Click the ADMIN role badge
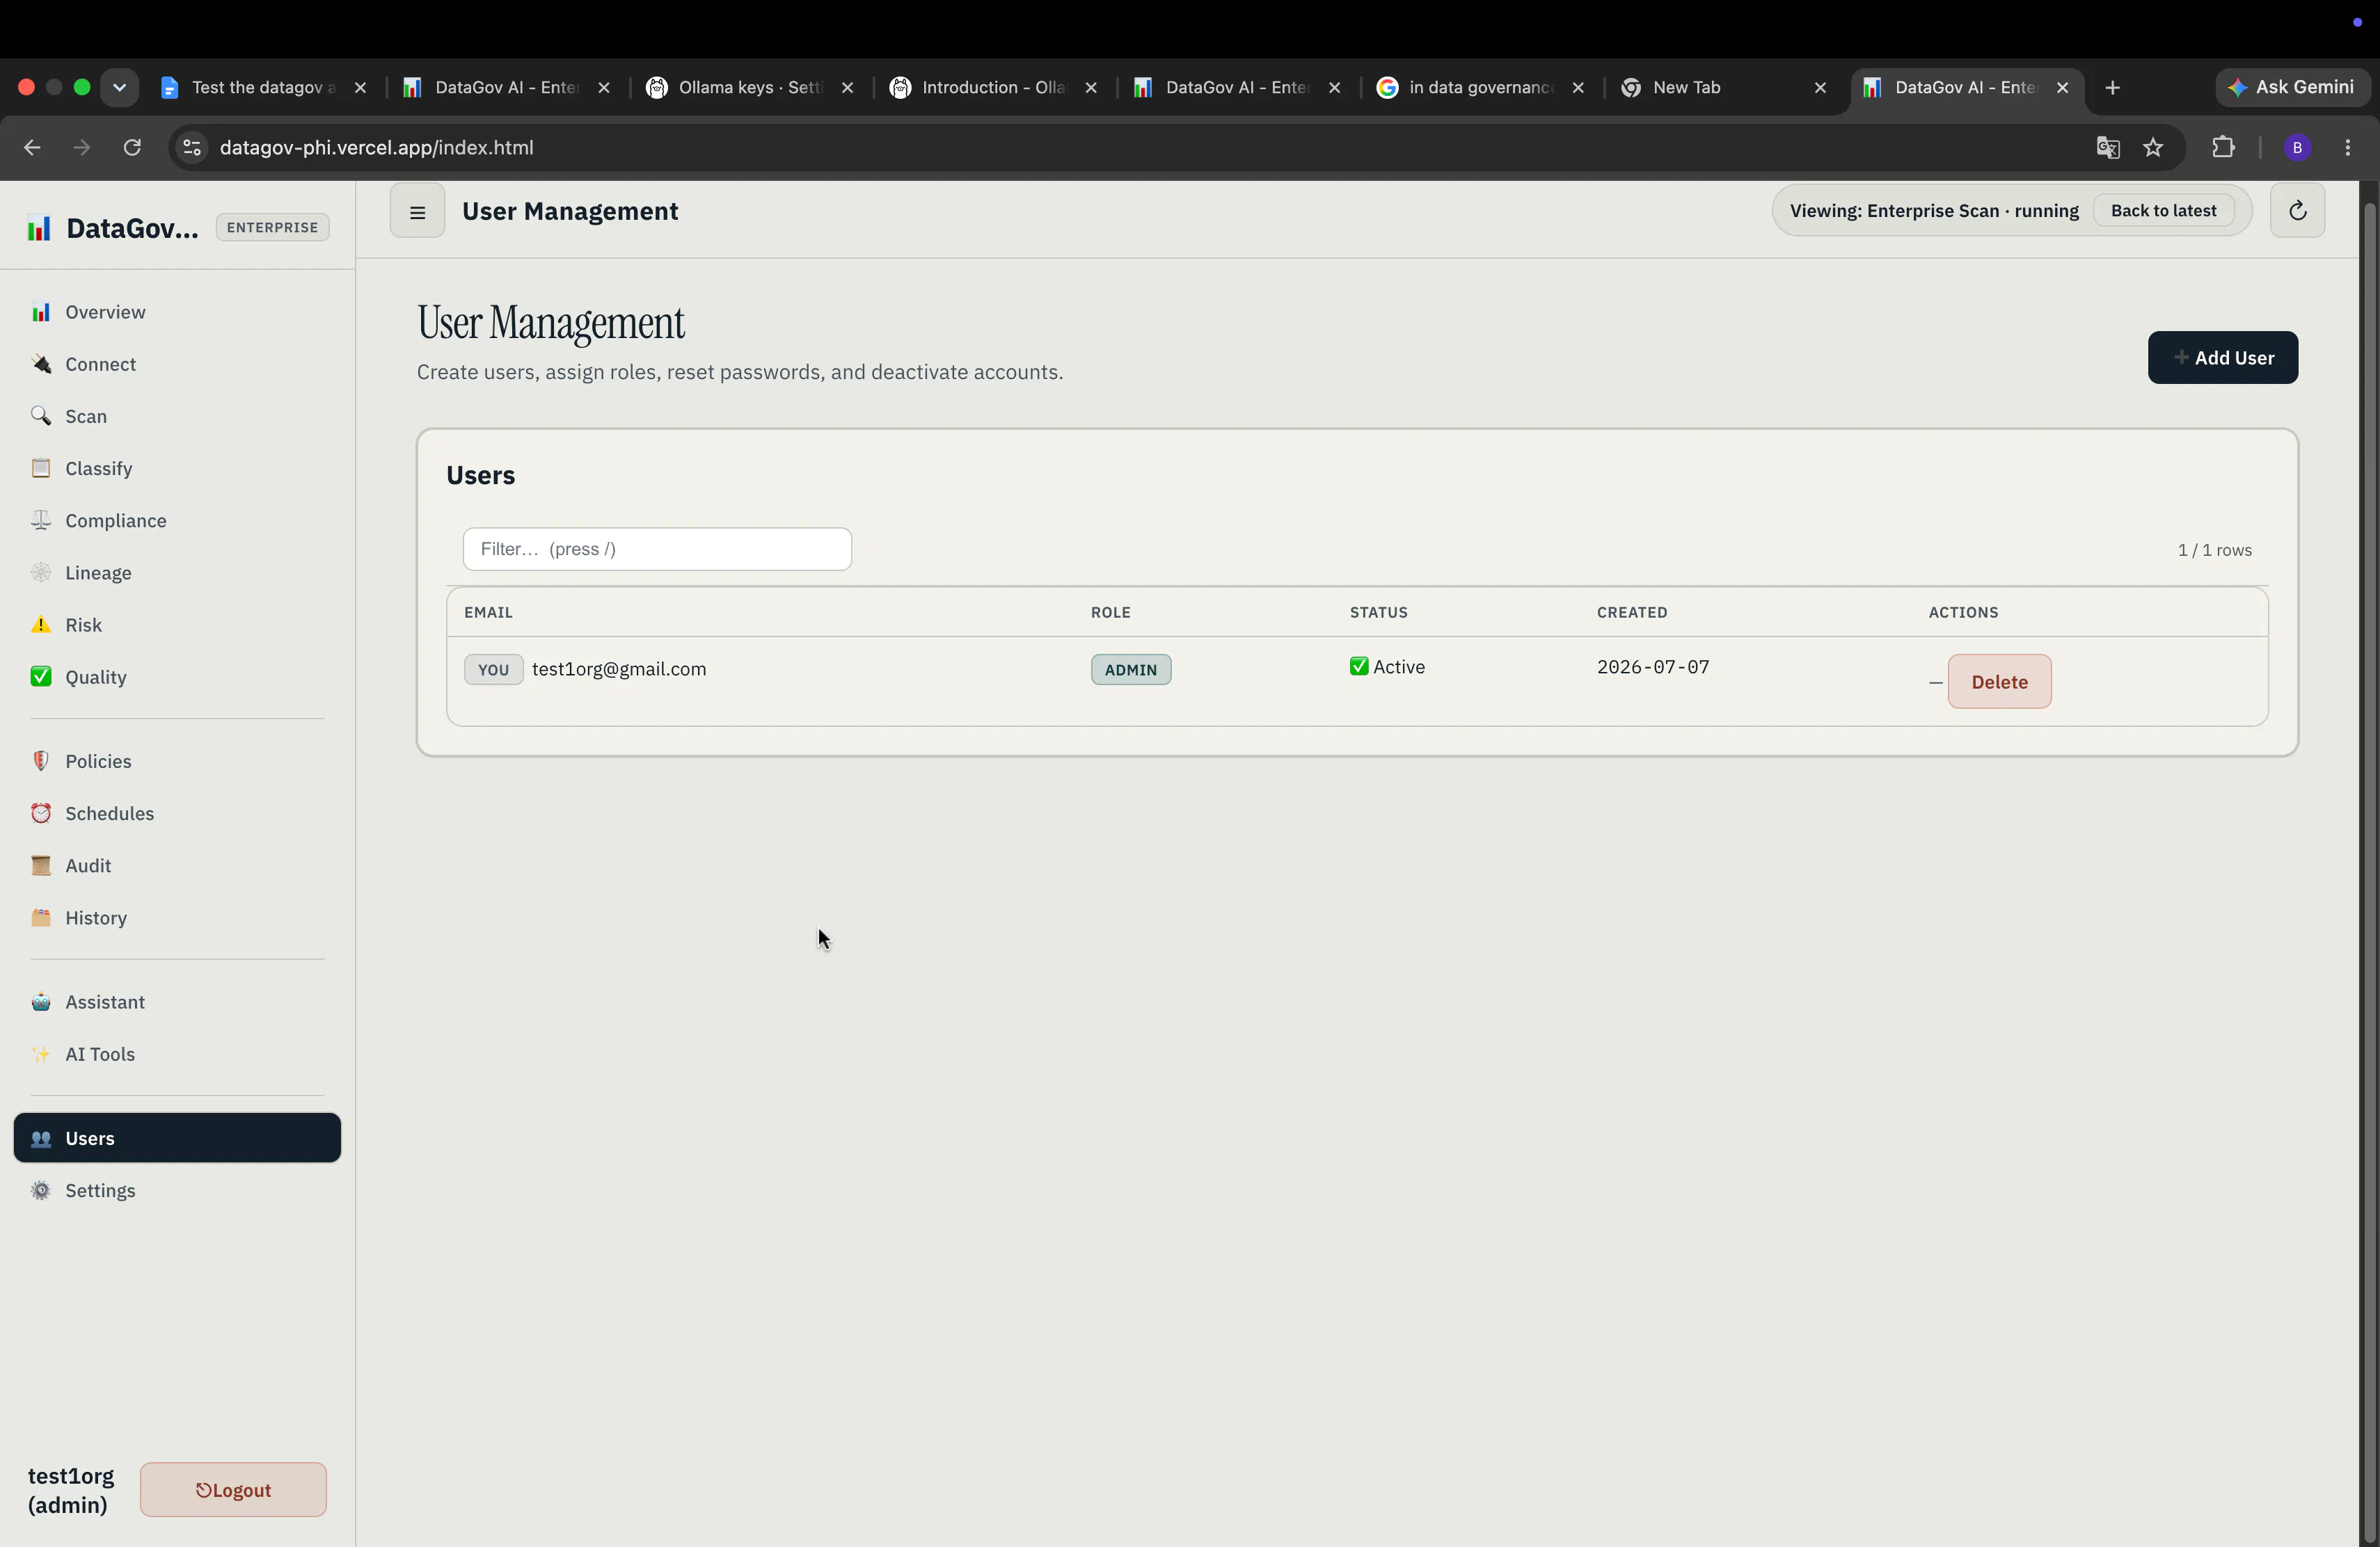 tap(1131, 670)
